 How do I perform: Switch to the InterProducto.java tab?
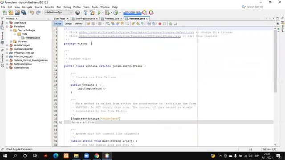tap(85, 19)
